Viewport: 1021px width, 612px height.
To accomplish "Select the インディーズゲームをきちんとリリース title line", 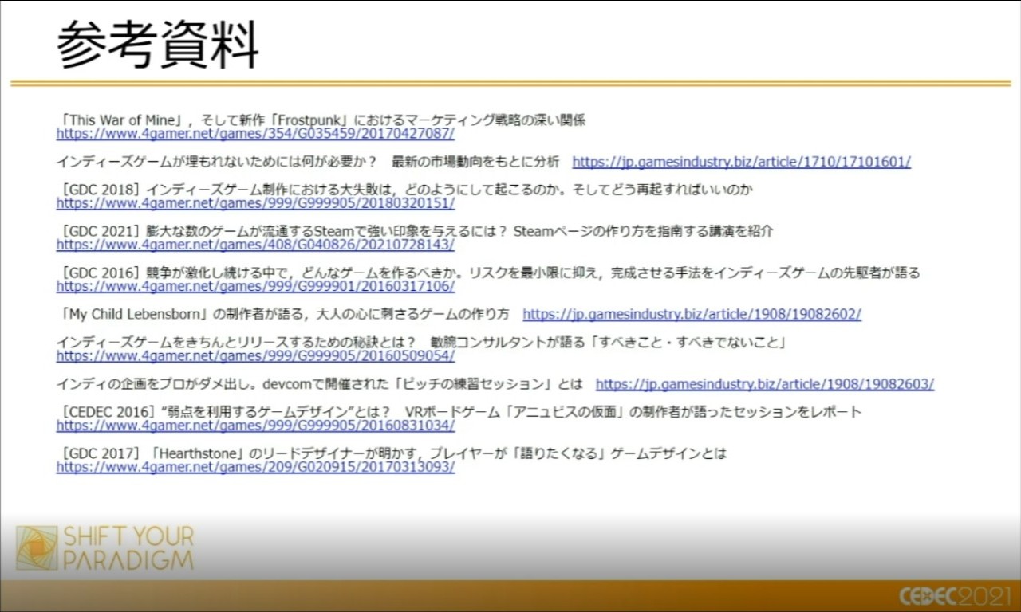I will click(x=423, y=342).
